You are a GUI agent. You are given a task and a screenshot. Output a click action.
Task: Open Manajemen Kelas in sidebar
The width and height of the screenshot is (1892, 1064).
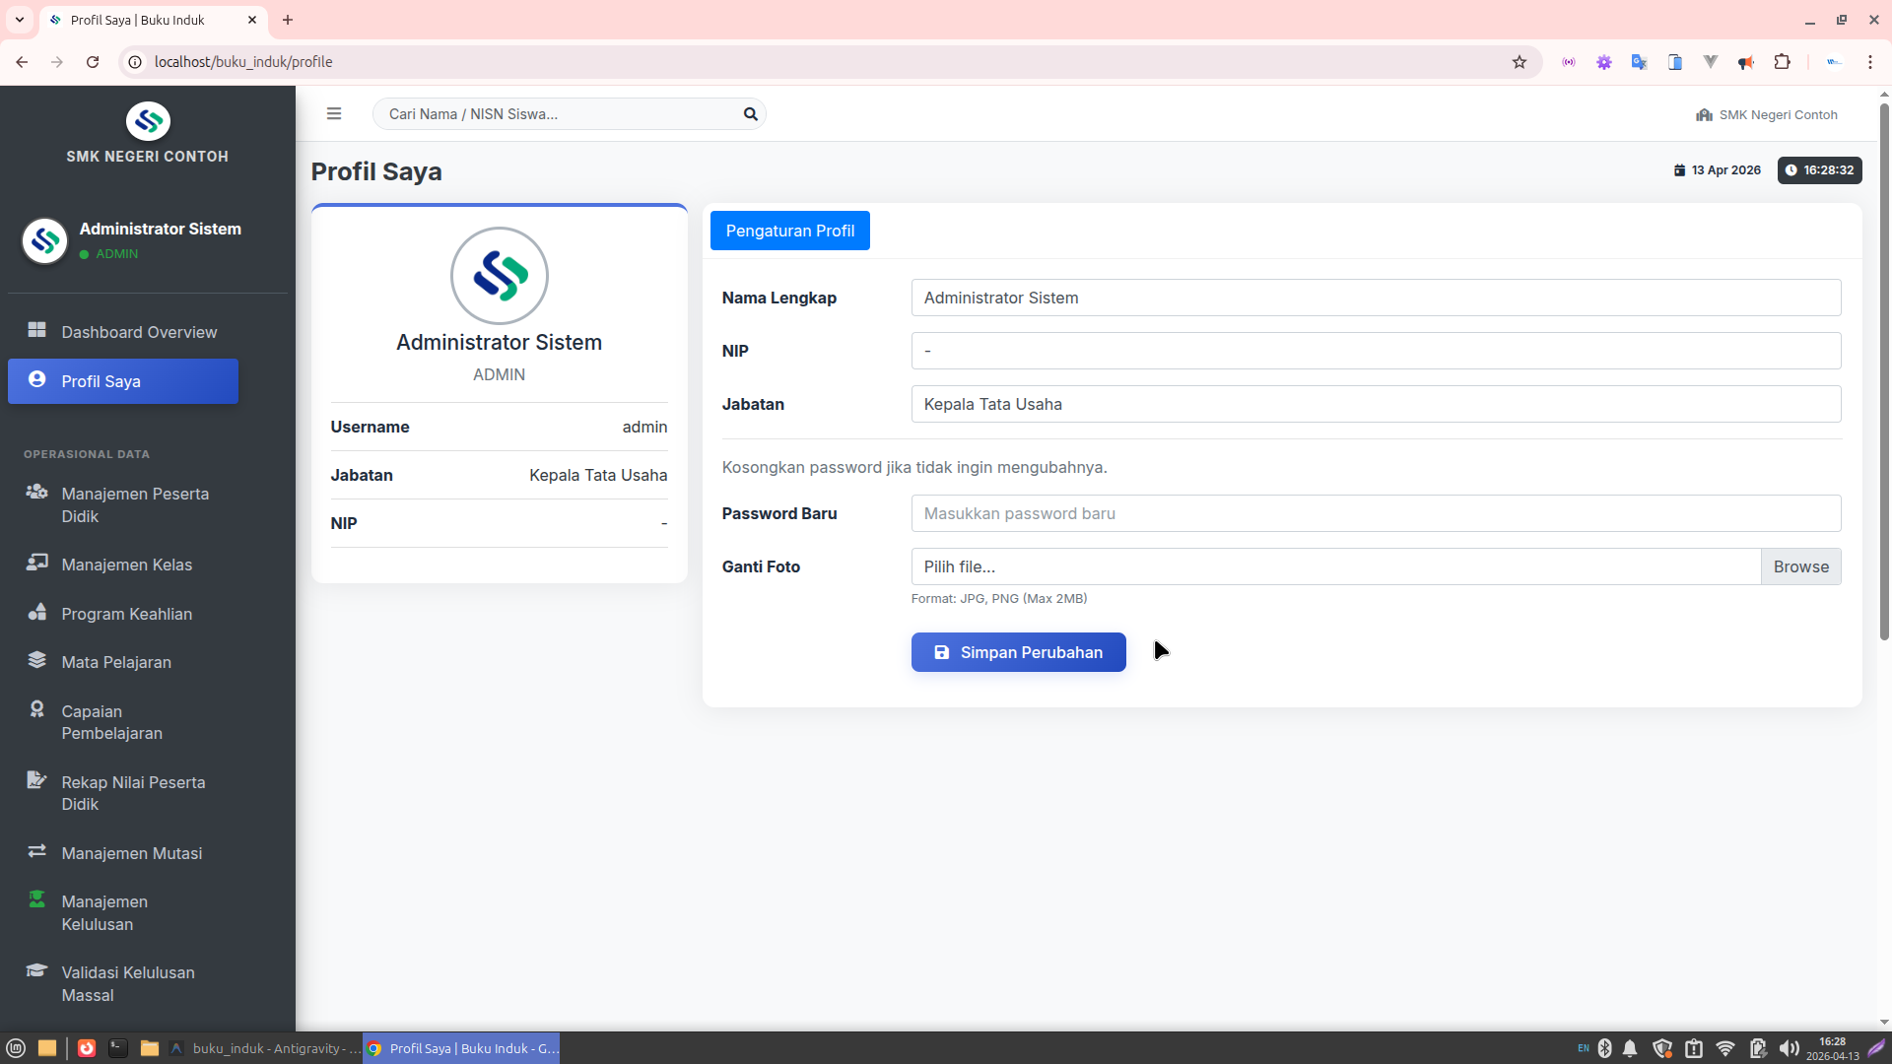[x=126, y=565]
